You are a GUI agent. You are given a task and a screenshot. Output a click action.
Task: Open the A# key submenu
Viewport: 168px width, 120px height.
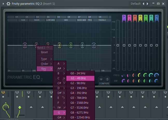(60, 68)
